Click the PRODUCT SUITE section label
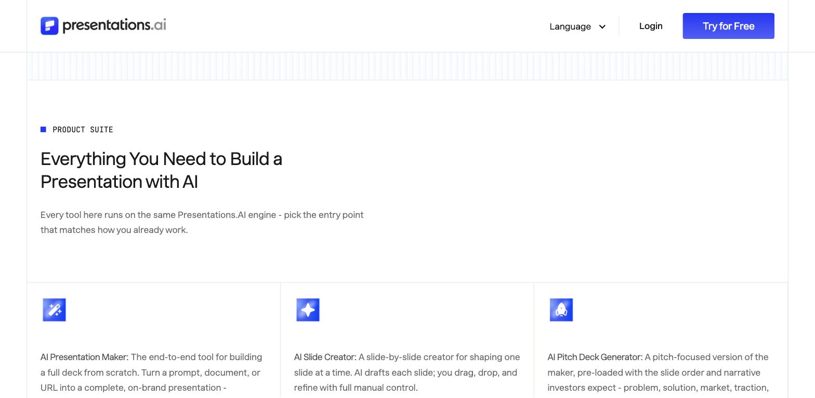 pos(83,130)
